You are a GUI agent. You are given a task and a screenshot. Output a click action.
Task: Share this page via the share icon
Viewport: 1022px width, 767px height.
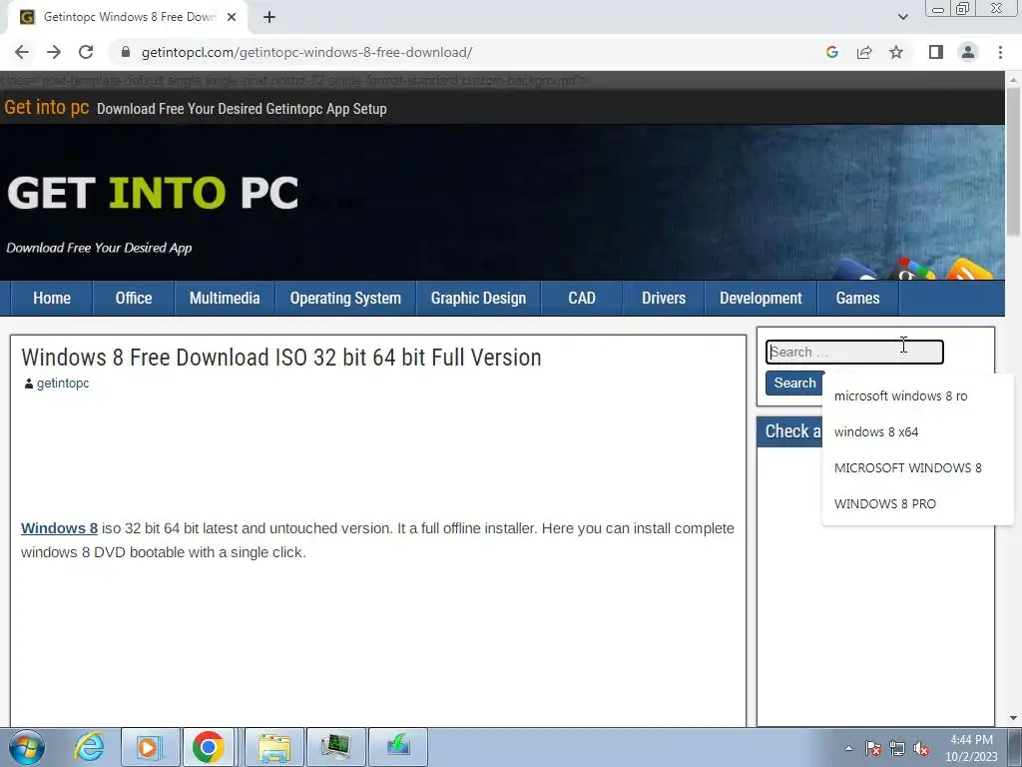tap(864, 52)
